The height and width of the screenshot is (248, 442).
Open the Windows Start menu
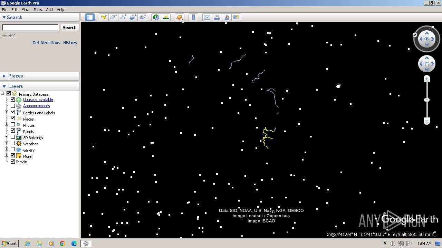[x=9, y=244]
